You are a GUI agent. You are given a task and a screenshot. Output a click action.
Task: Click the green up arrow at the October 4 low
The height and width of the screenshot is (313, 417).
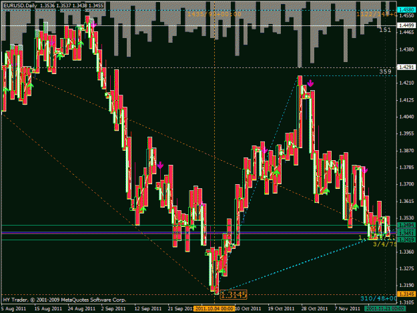(x=222, y=271)
